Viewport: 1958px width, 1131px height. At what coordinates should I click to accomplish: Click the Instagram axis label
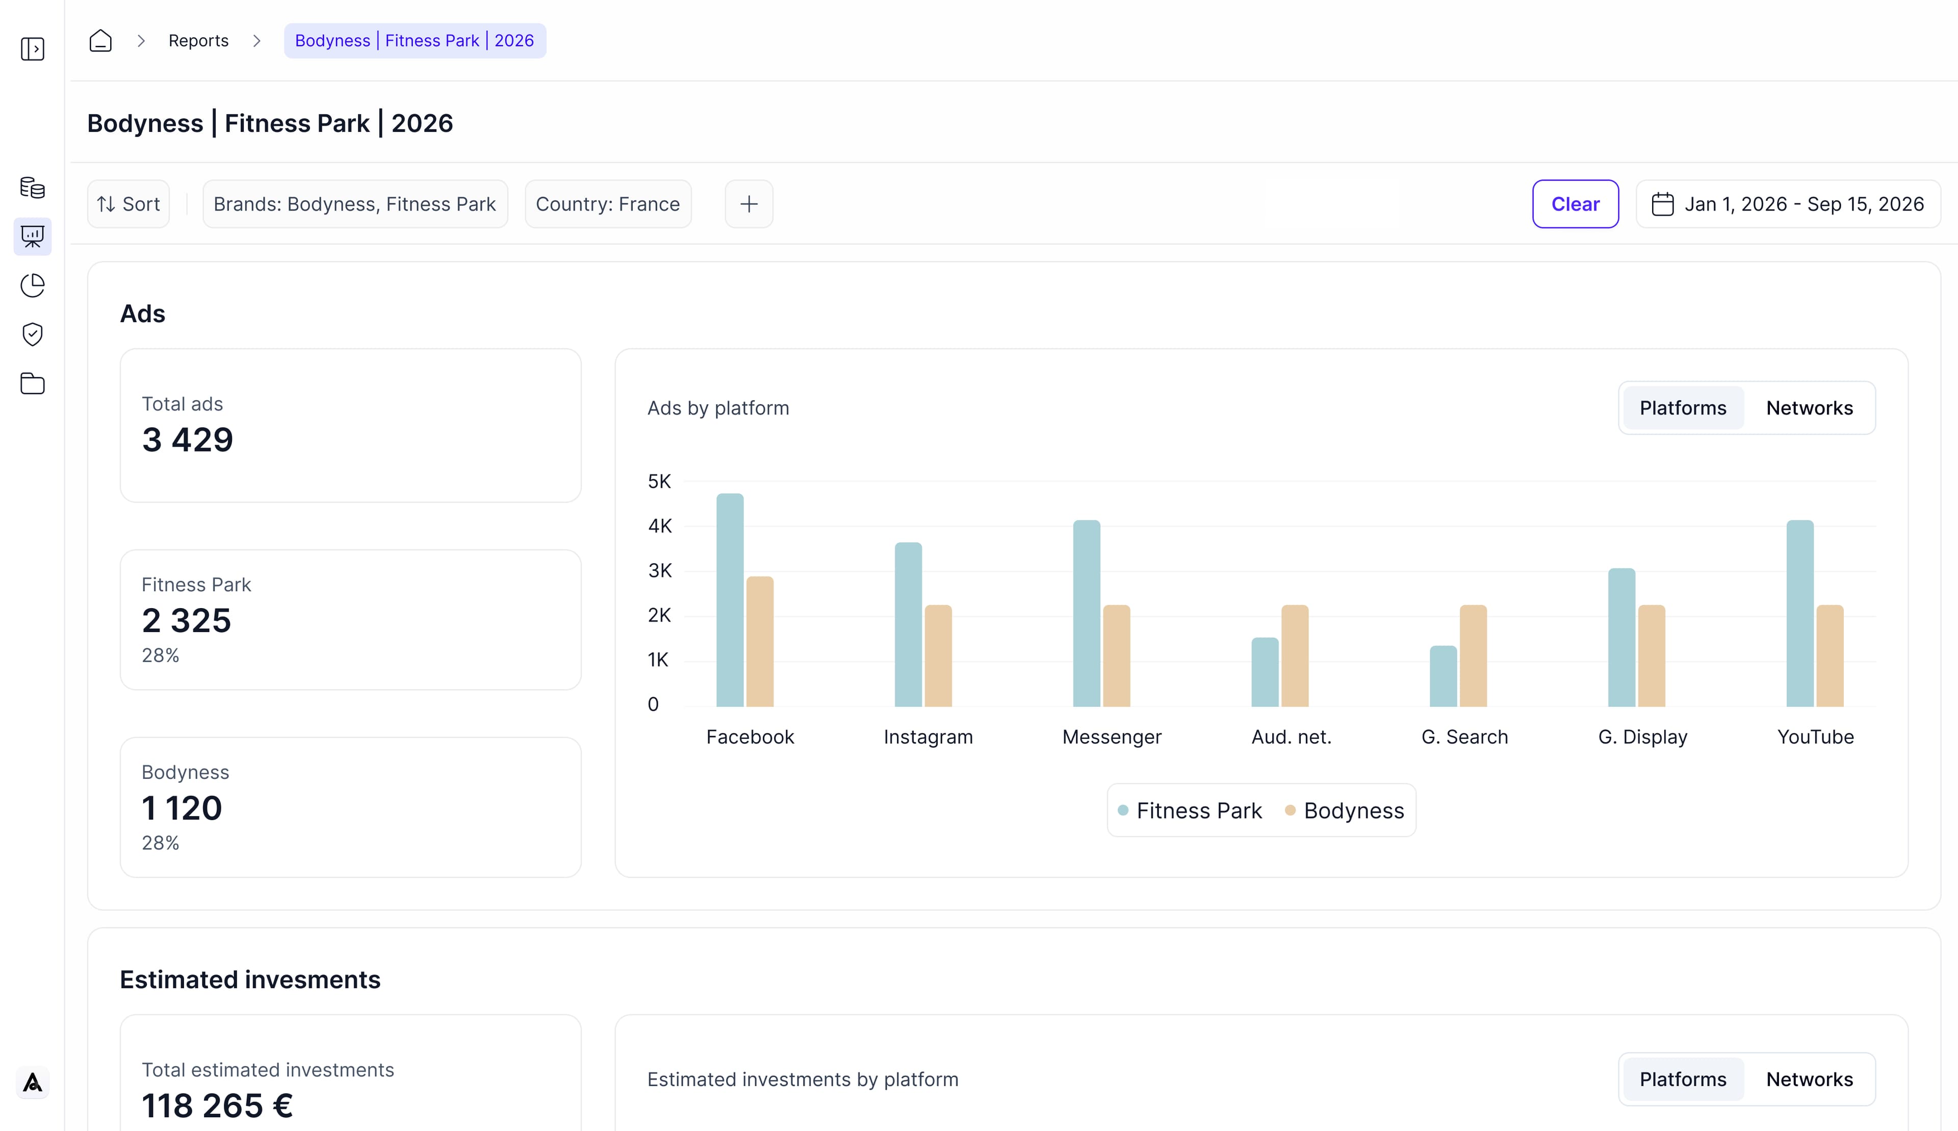pyautogui.click(x=928, y=737)
